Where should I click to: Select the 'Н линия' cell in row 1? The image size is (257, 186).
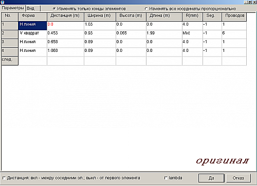(x=32, y=26)
